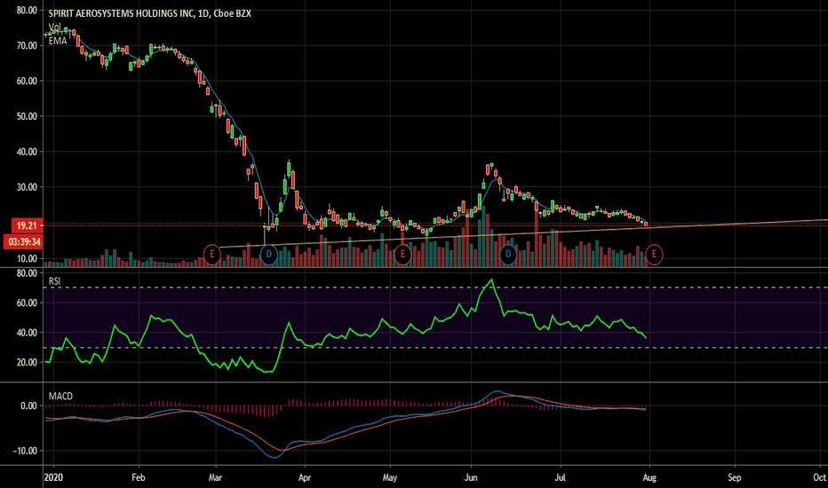The image size is (828, 488).
Task: Click the 30.00 price axis label
Action: (27, 187)
